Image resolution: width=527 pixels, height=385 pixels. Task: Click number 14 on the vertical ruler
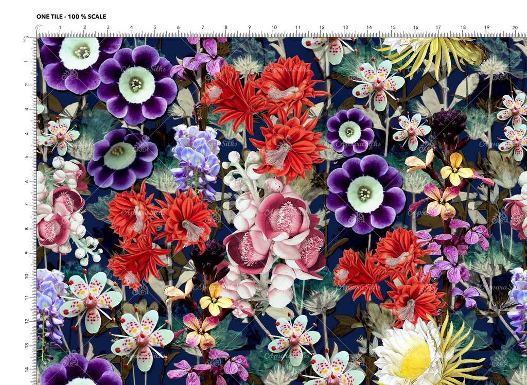pos(28,369)
